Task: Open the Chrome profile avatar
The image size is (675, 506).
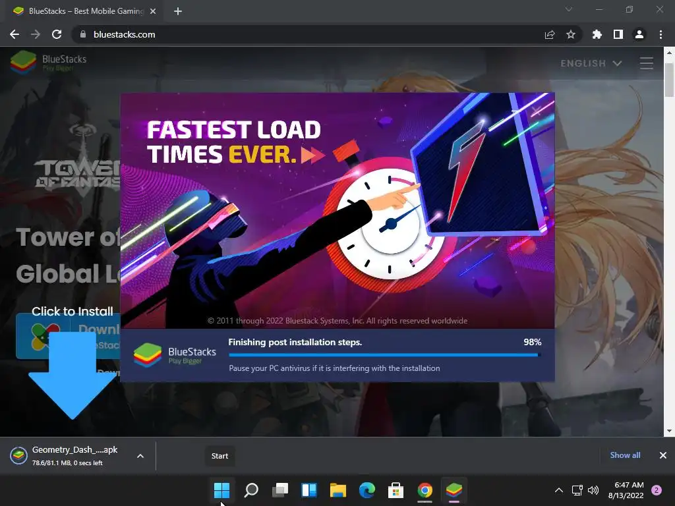Action: coord(639,34)
